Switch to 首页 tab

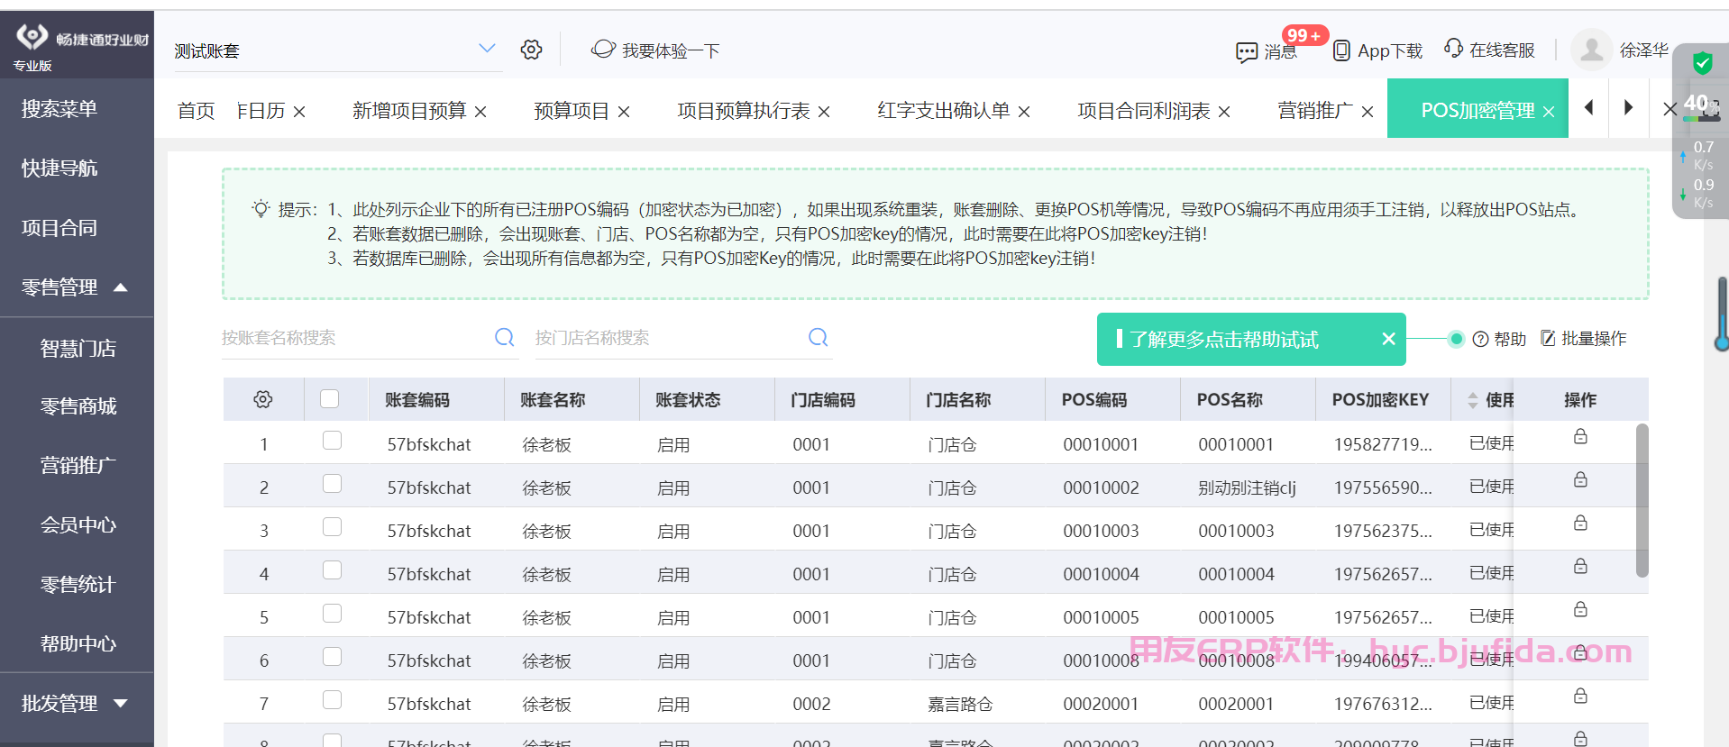[196, 111]
